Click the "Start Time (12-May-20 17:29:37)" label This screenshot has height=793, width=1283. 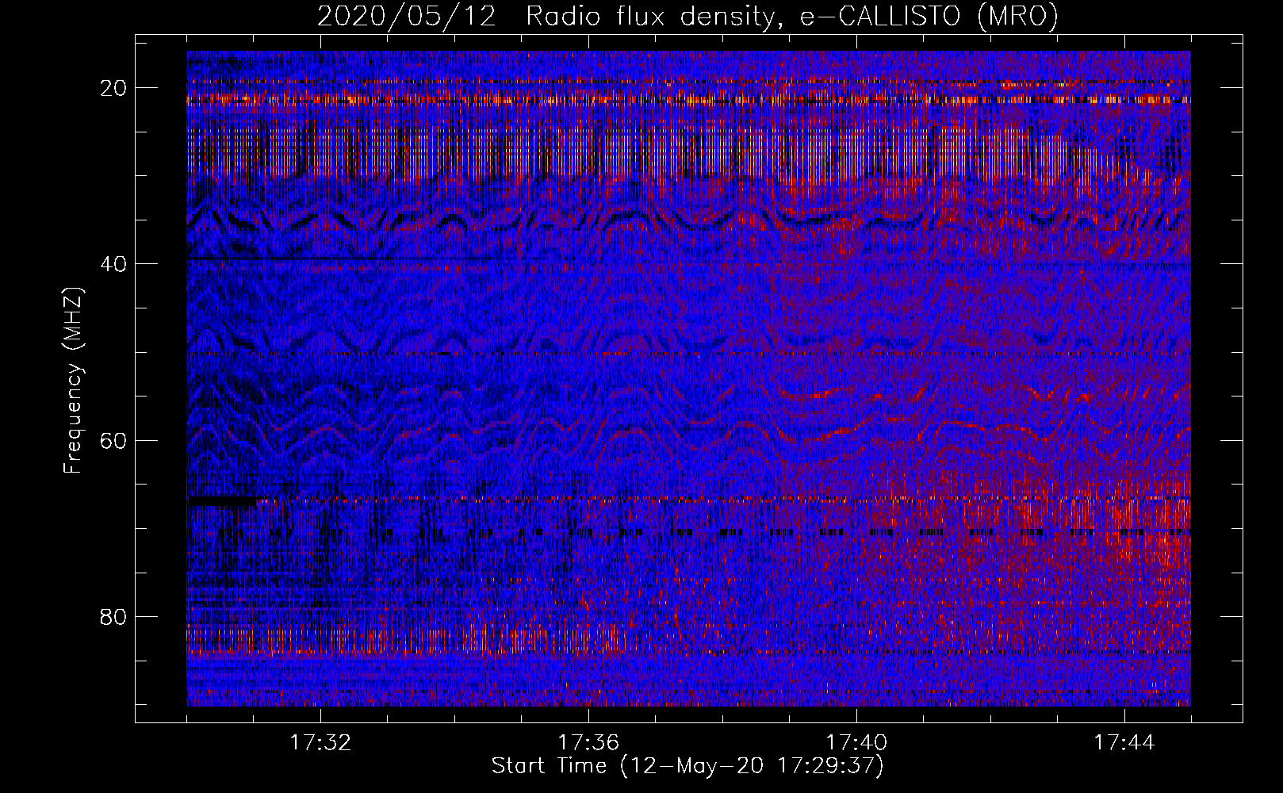(687, 766)
